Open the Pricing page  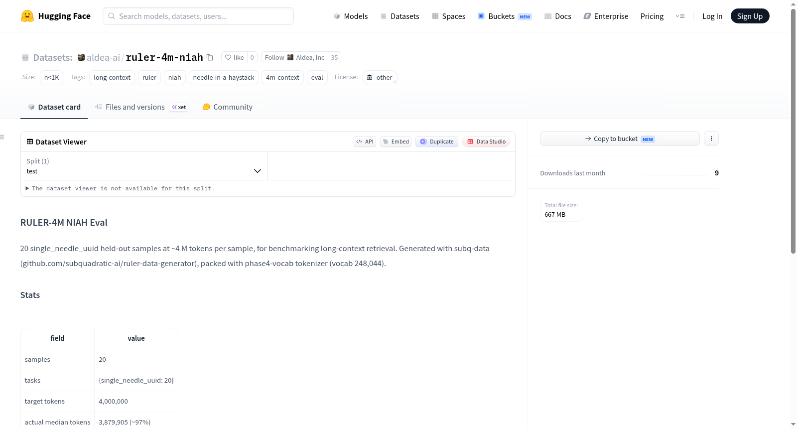click(652, 16)
